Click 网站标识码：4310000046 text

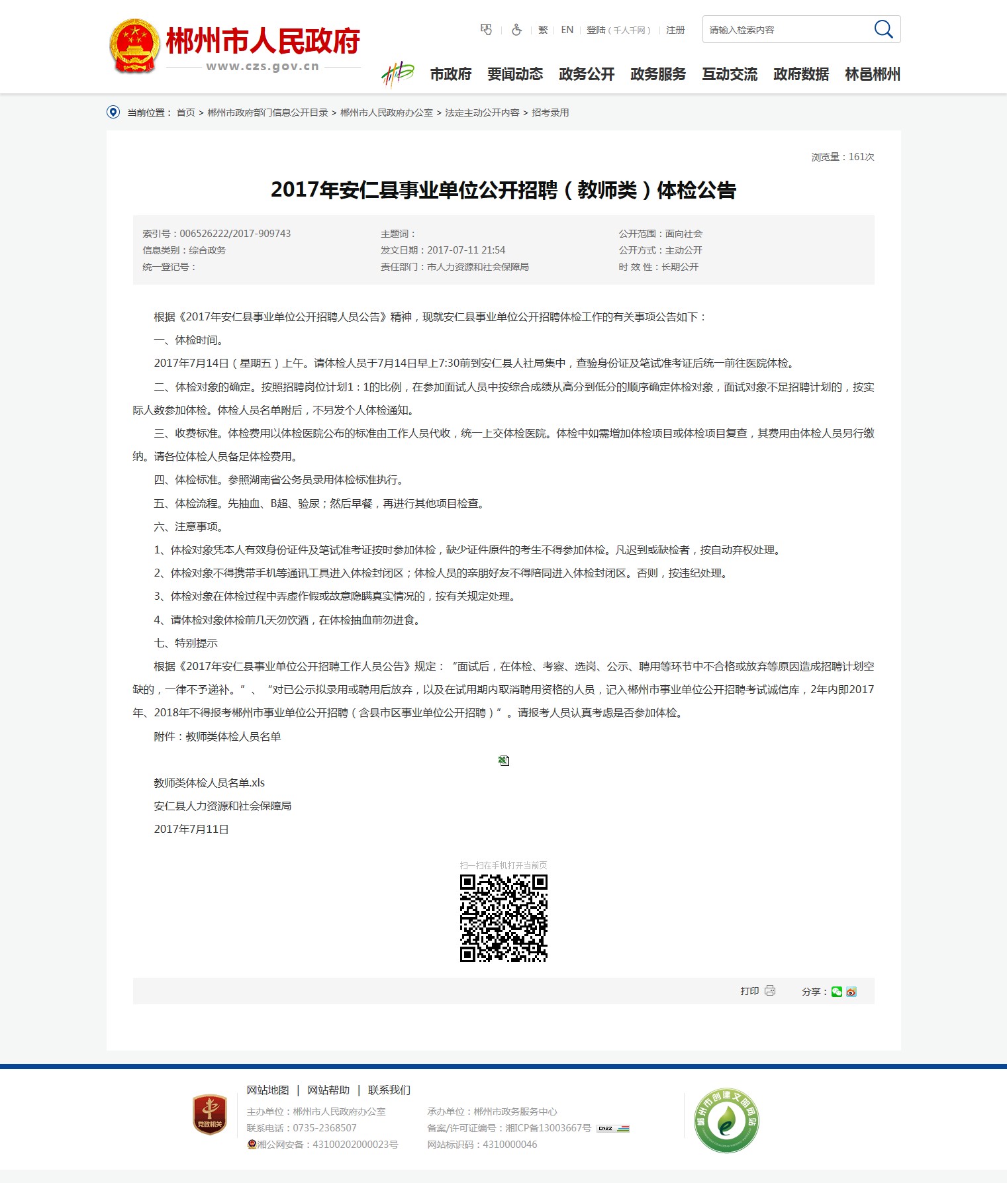tap(482, 1145)
